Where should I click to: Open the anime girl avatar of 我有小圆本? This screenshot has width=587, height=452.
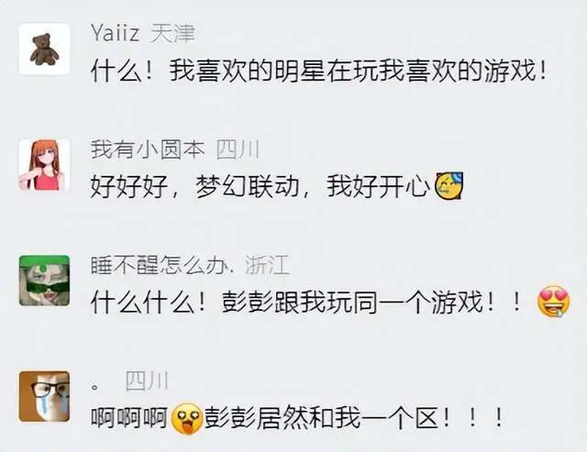44,165
